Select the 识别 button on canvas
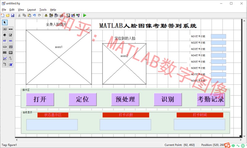Screen dimensions: 247x148 pos(168,99)
